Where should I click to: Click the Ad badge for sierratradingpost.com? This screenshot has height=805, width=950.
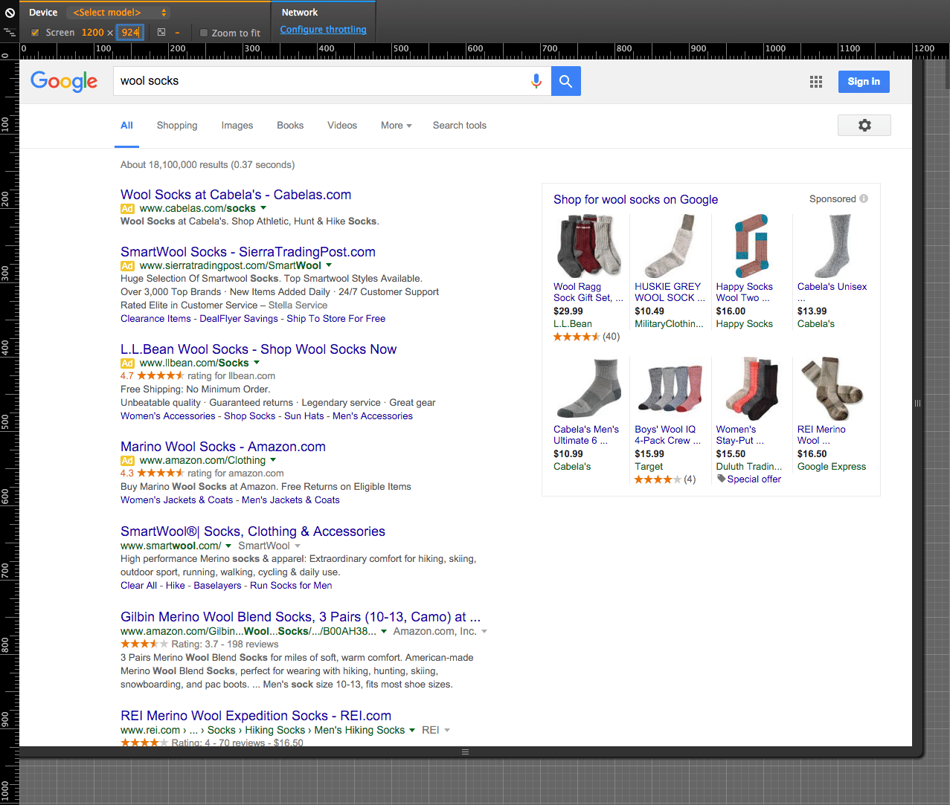(x=127, y=266)
